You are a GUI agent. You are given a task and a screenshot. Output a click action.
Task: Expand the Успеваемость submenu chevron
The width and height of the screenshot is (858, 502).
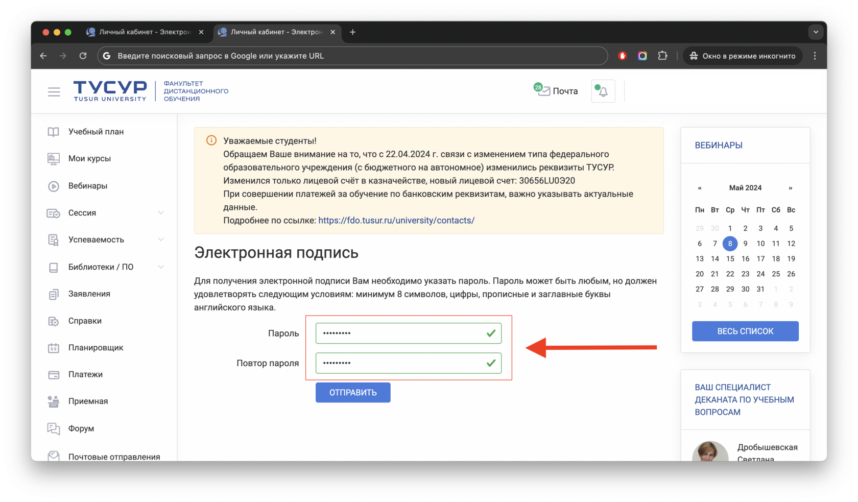coord(161,240)
